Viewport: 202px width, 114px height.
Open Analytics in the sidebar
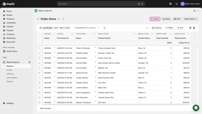(11, 34)
